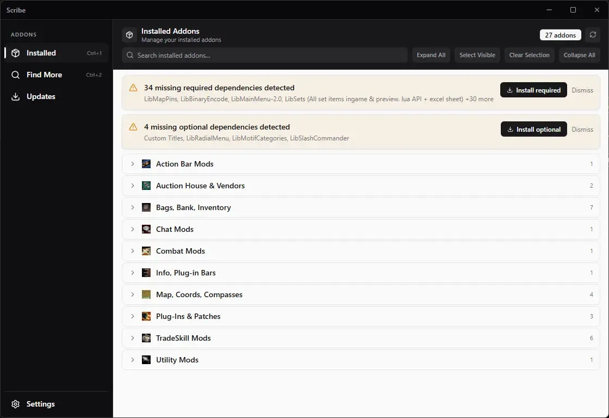
Task: Click the warning triangle on missing dependencies banner
Action: (x=133, y=88)
